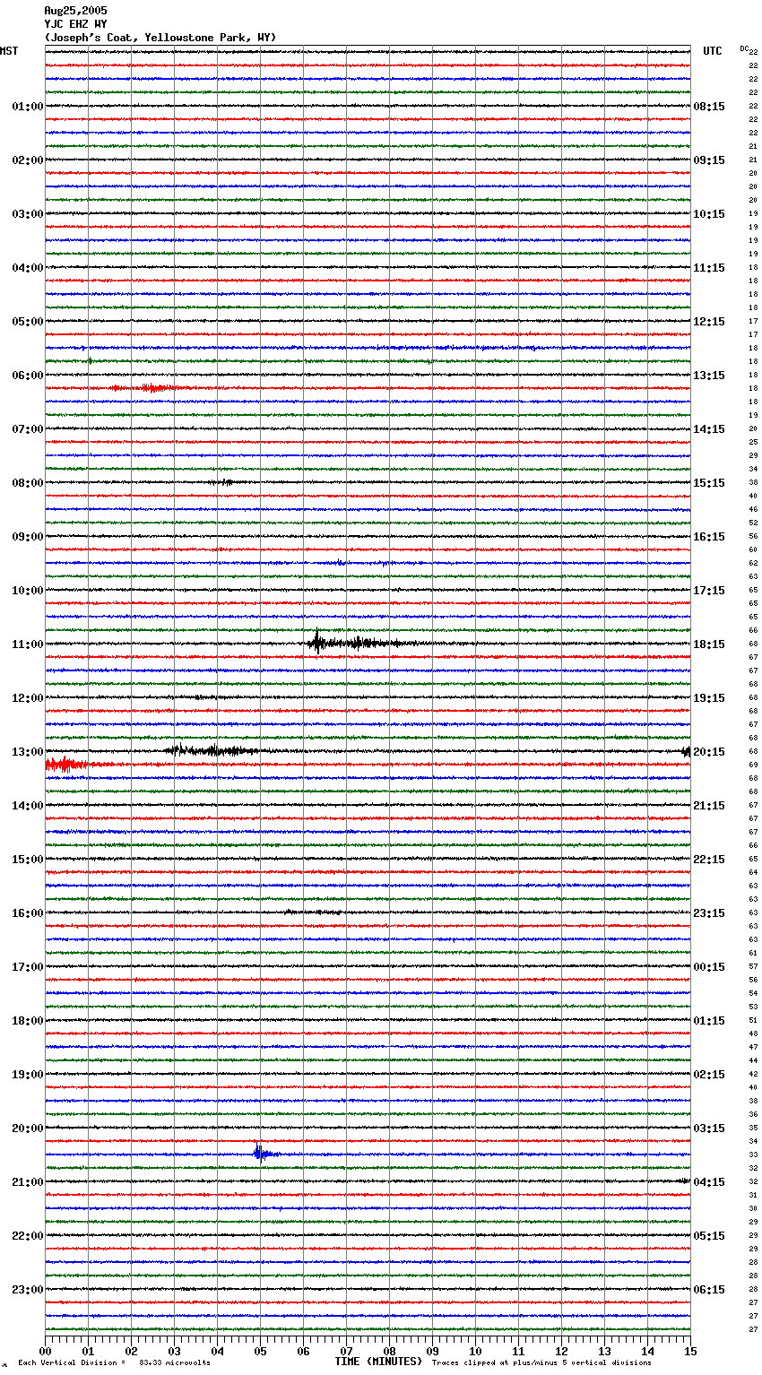Click the 17:15 UTC time label
This screenshot has width=762, height=1375.
(709, 591)
